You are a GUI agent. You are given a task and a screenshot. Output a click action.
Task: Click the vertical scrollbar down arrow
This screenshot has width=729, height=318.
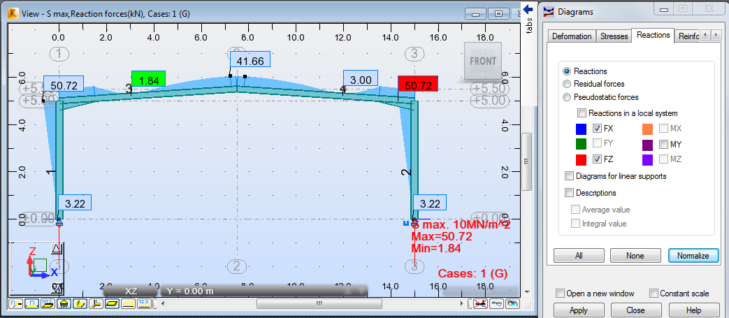[526, 291]
